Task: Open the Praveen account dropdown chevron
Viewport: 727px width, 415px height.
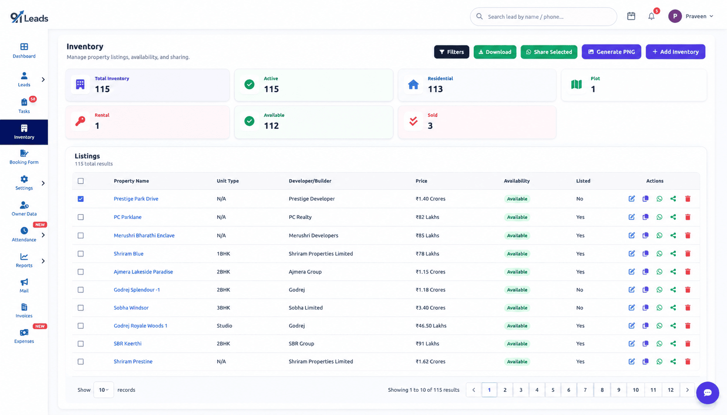Action: [x=711, y=16]
